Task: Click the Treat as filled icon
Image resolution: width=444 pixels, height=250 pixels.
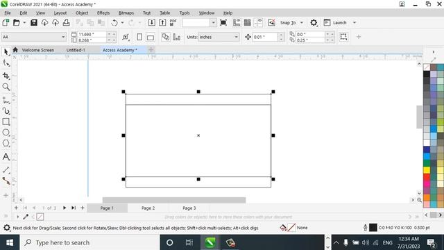Action: (x=126, y=37)
